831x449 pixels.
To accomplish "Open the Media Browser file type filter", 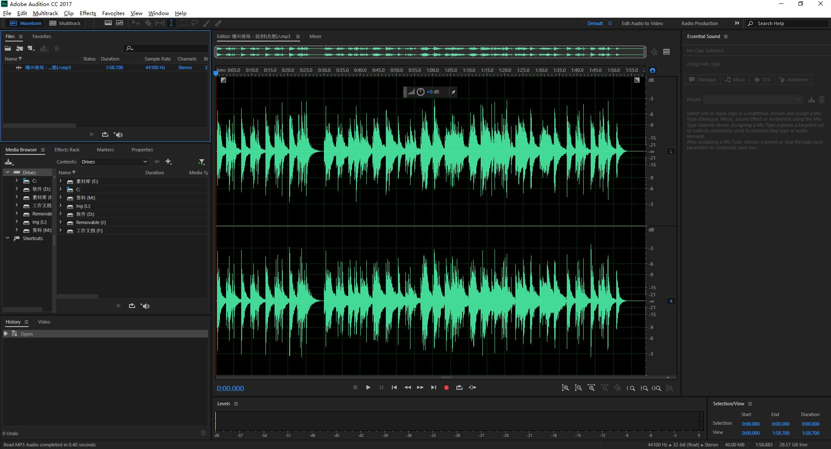I will coord(201,162).
